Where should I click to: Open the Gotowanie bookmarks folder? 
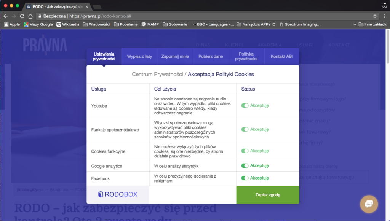175,24
